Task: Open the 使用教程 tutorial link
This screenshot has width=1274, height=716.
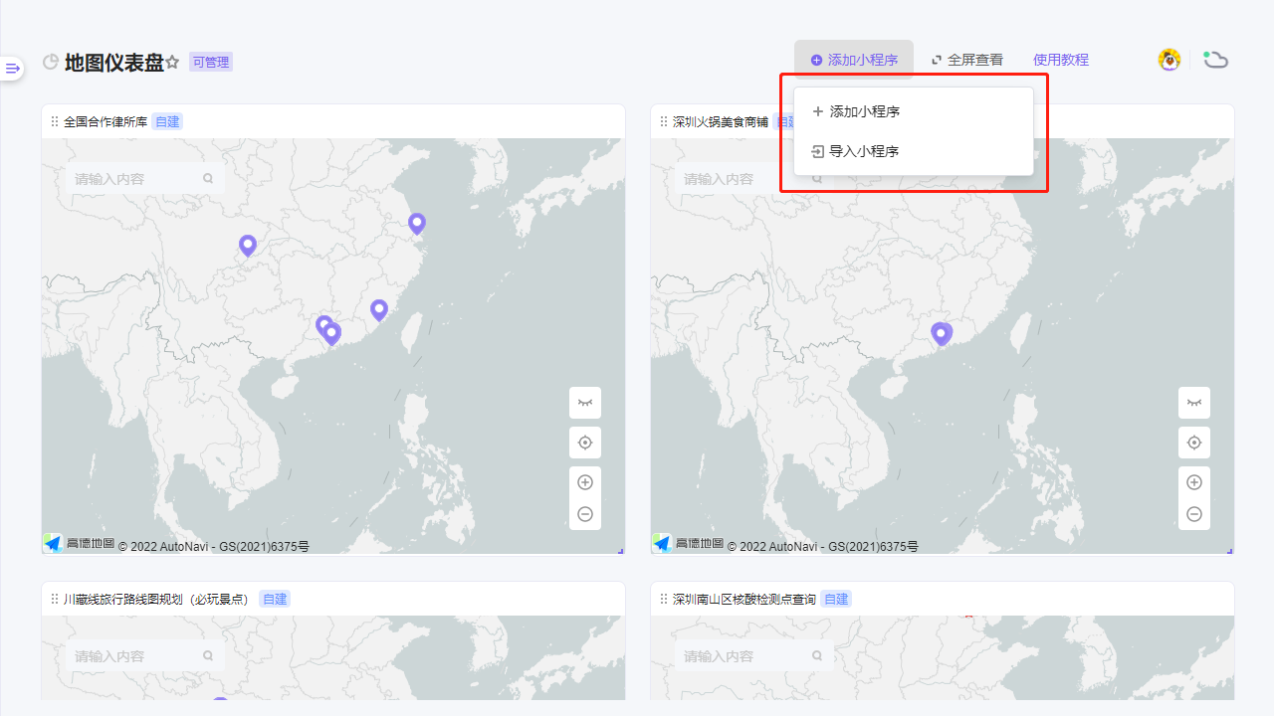Action: [x=1061, y=60]
